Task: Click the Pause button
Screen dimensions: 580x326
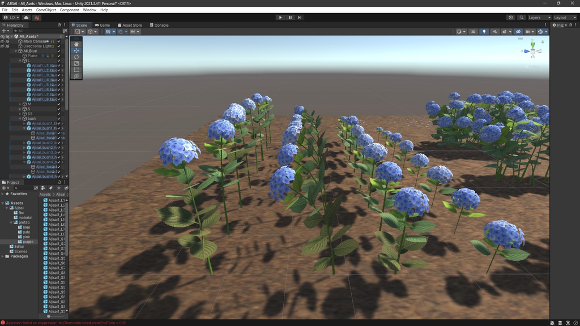Action: pyautogui.click(x=290, y=18)
